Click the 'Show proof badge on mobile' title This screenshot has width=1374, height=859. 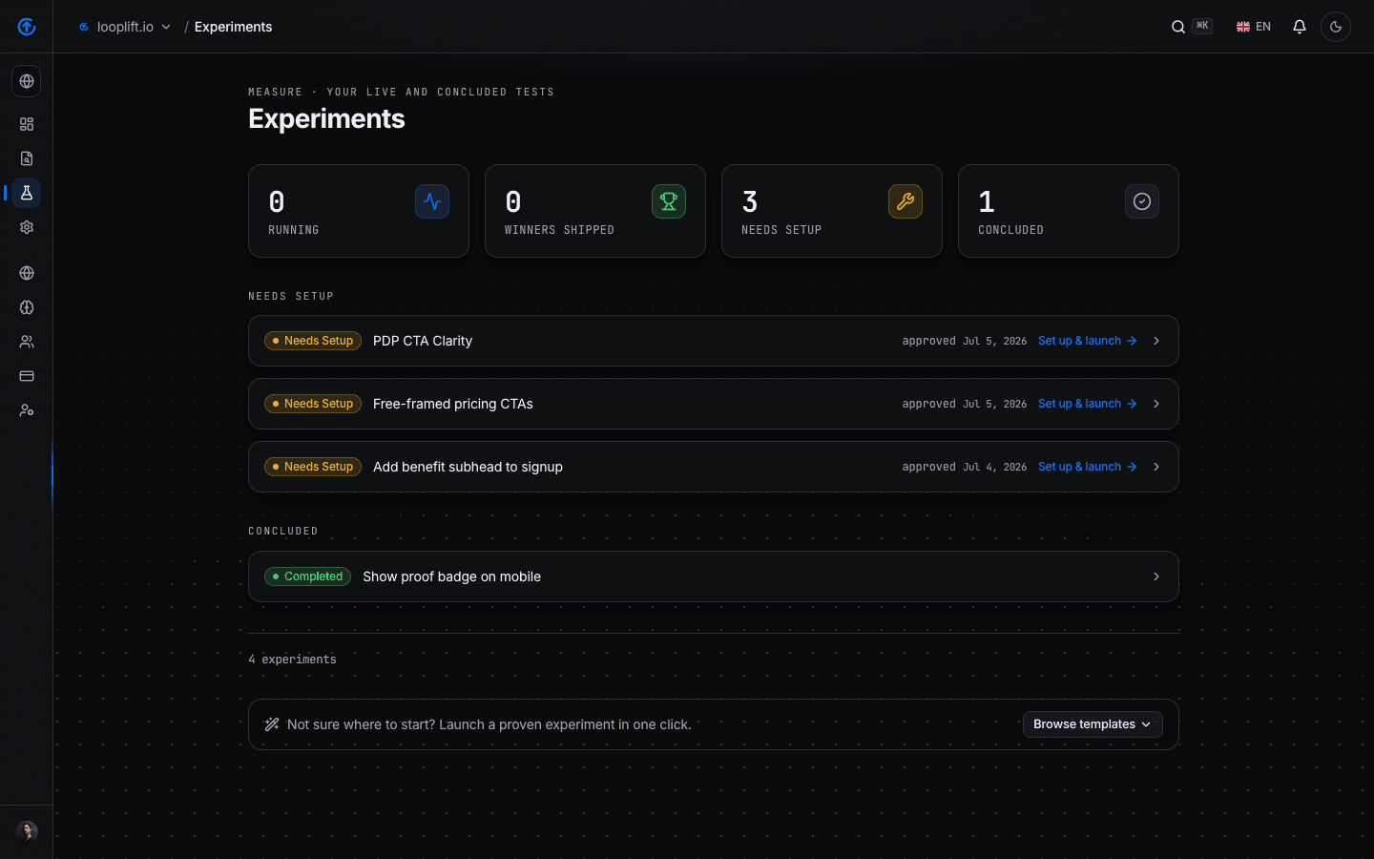(x=451, y=576)
